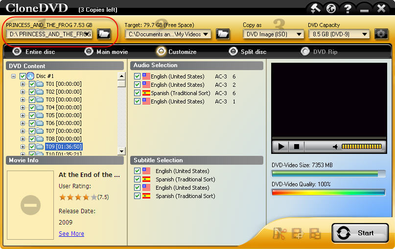The image size is (395, 249).
Task: Click the scissors cut icon near Start
Action: coord(279,233)
